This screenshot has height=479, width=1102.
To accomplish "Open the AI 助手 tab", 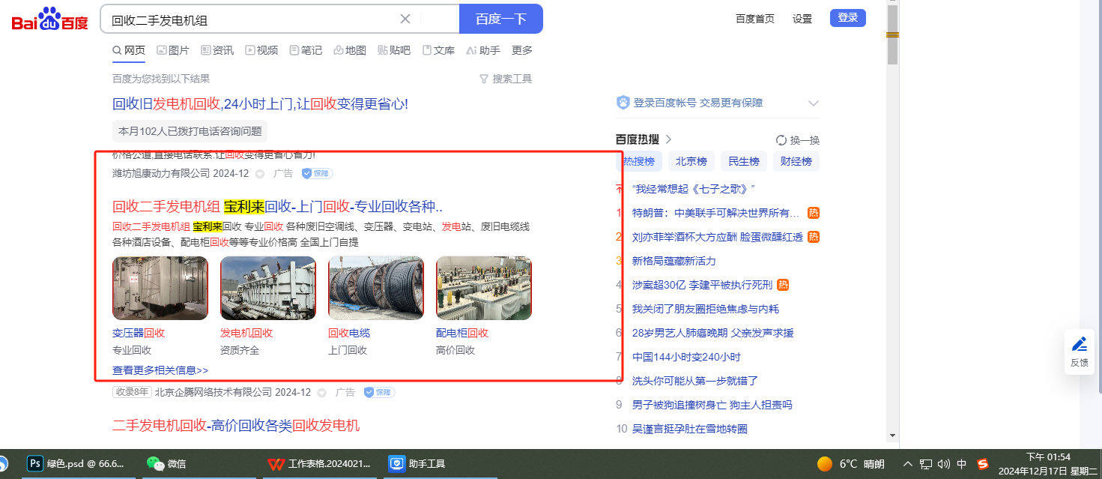I will [483, 50].
